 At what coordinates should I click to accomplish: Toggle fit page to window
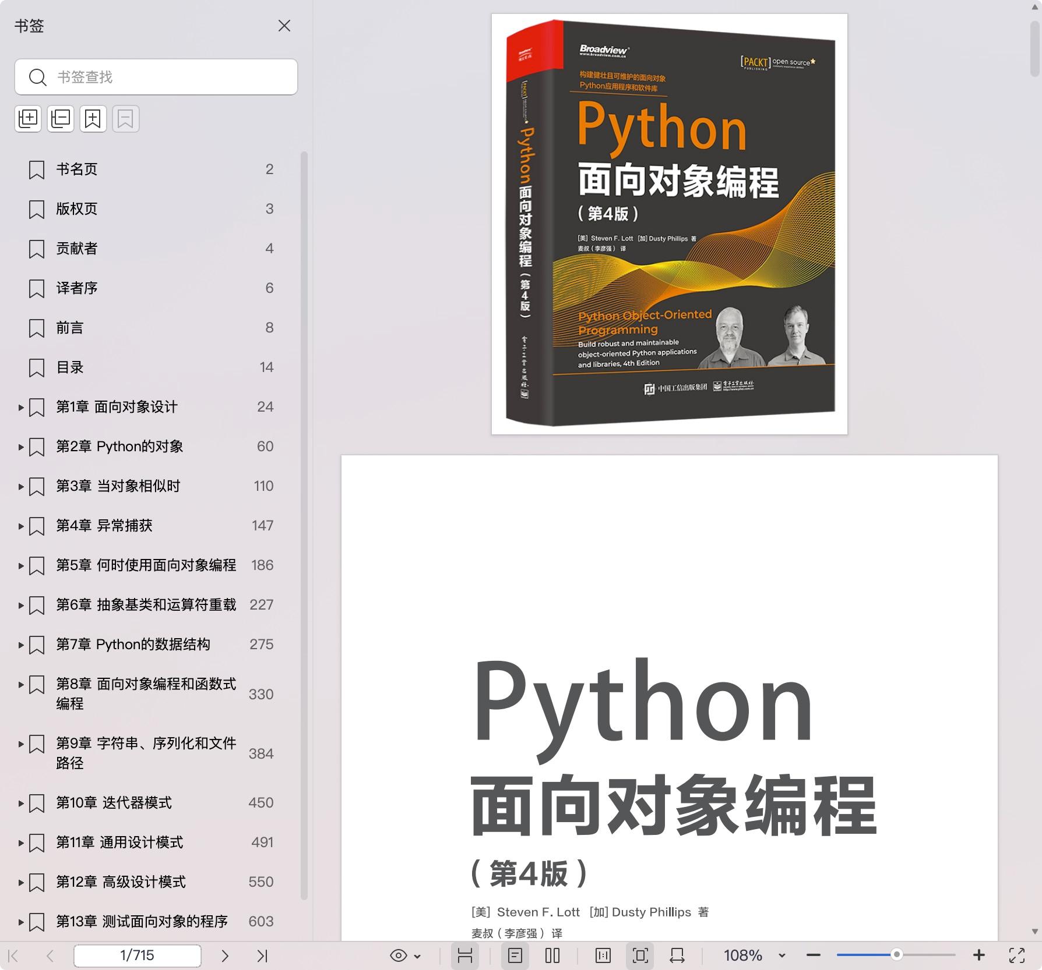point(640,955)
